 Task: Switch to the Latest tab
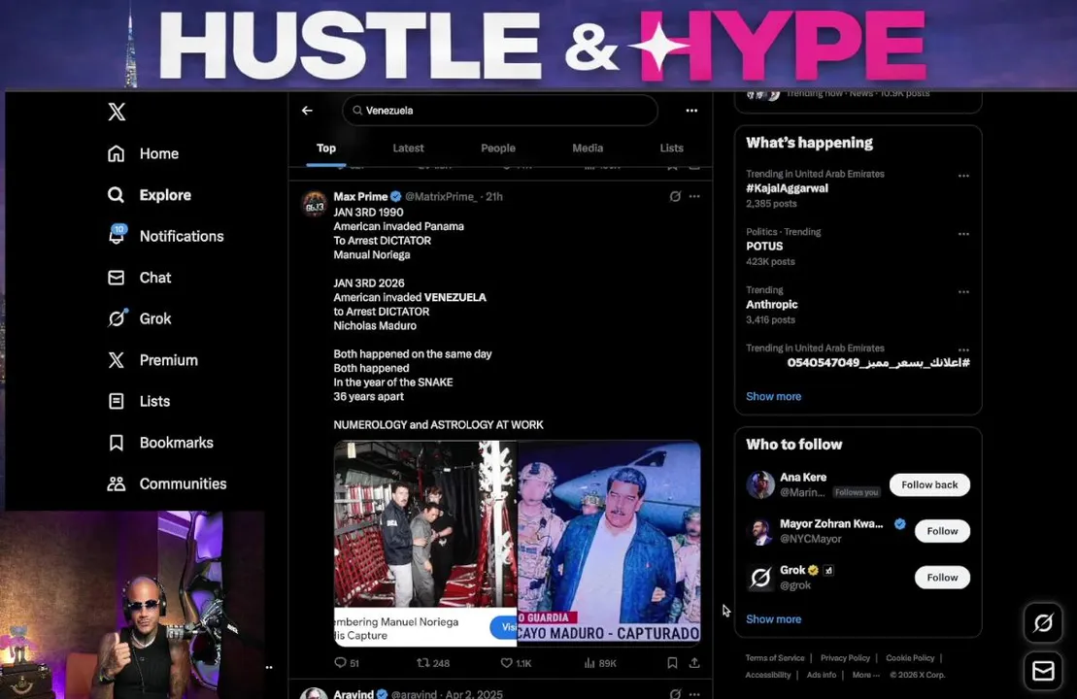click(408, 149)
